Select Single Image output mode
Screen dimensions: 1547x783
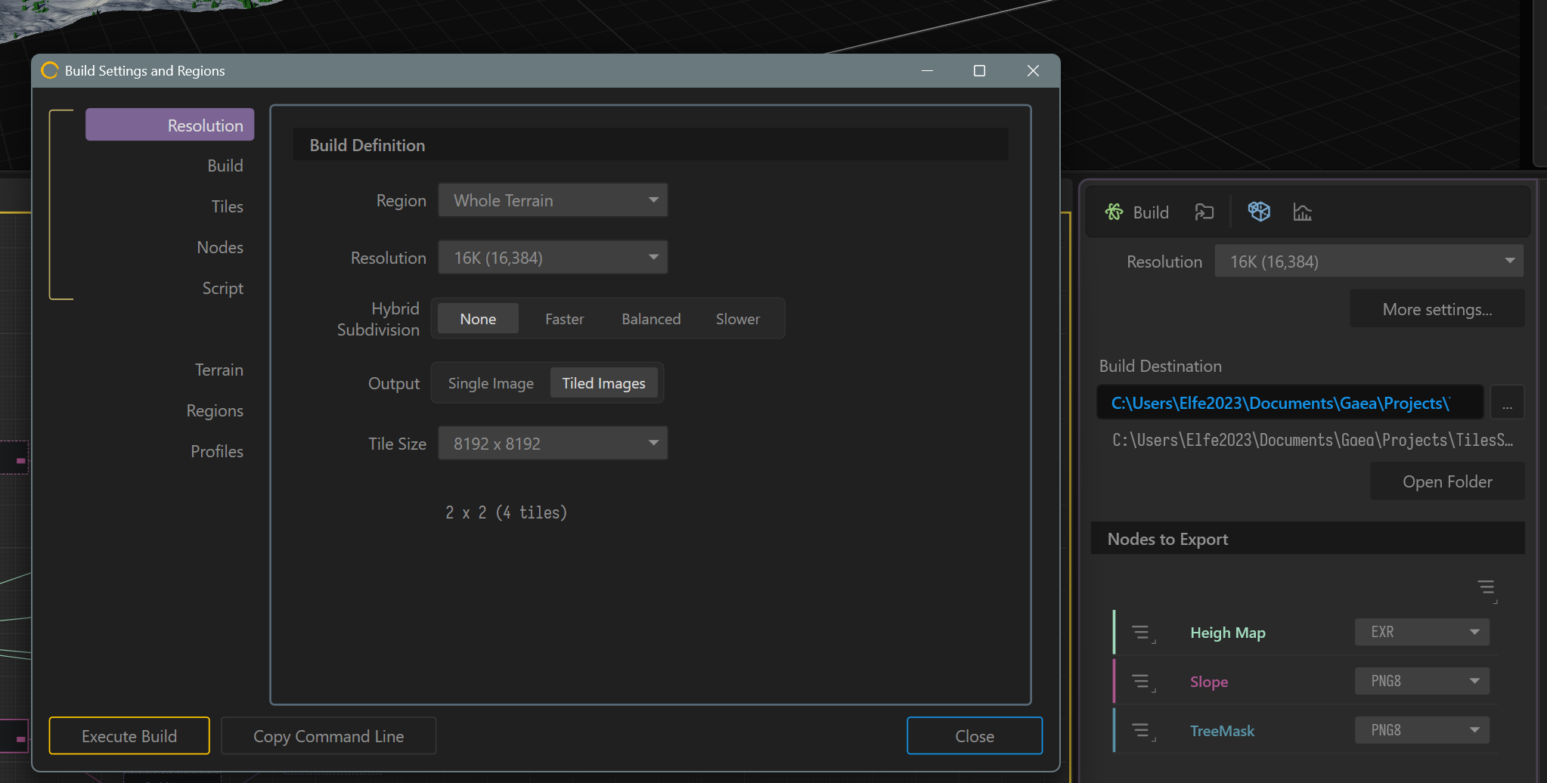(x=491, y=383)
